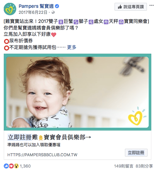Click the thumbs-up Like Page button
Viewport: 156px width, 171px height.
tap(131, 7)
